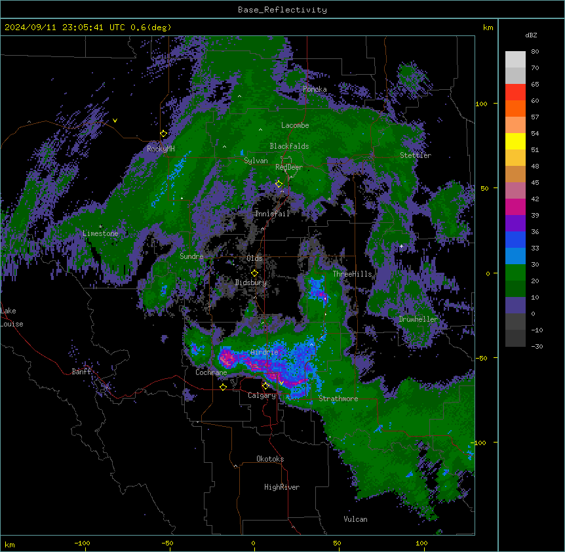This screenshot has height=552, width=565.
Task: Click the Airdrie label
Action: (265, 352)
